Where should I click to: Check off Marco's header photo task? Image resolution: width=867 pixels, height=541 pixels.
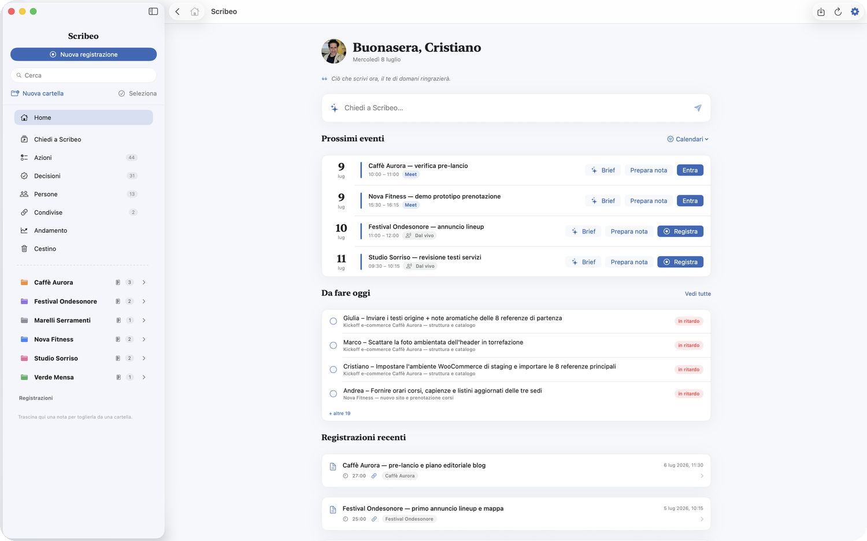click(334, 345)
